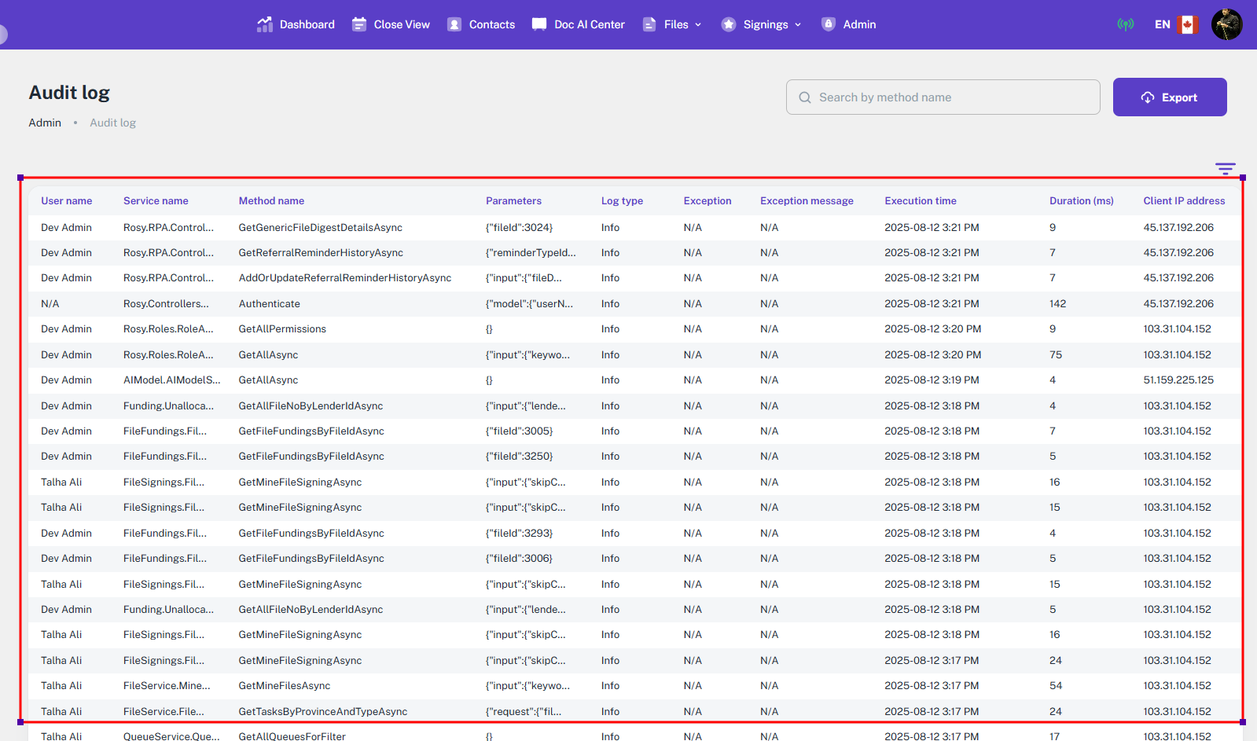Screen dimensions: 1257x741
Task: Click the Export button
Action: (1170, 97)
